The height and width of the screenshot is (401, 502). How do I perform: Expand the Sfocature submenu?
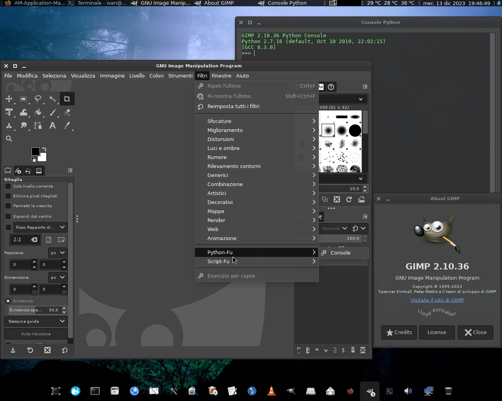(x=257, y=121)
